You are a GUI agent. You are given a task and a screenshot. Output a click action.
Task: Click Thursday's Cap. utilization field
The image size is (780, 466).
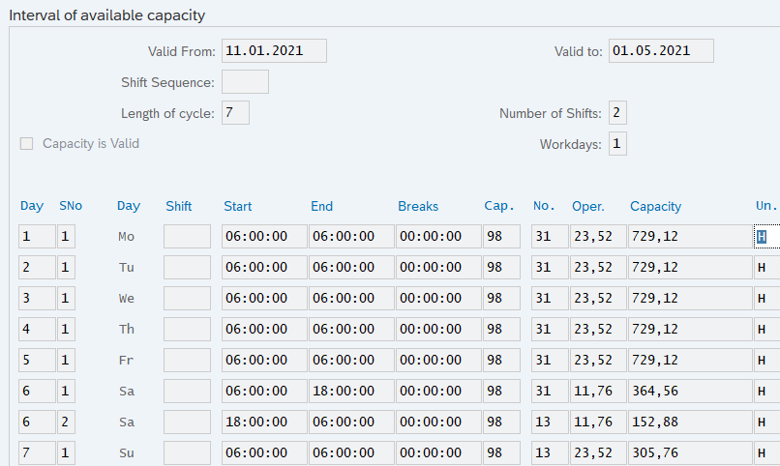coord(501,330)
